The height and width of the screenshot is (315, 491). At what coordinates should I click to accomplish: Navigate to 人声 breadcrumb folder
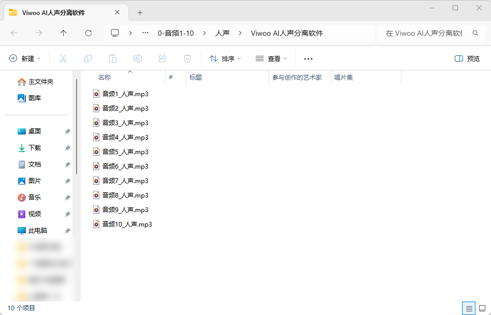[x=222, y=33]
